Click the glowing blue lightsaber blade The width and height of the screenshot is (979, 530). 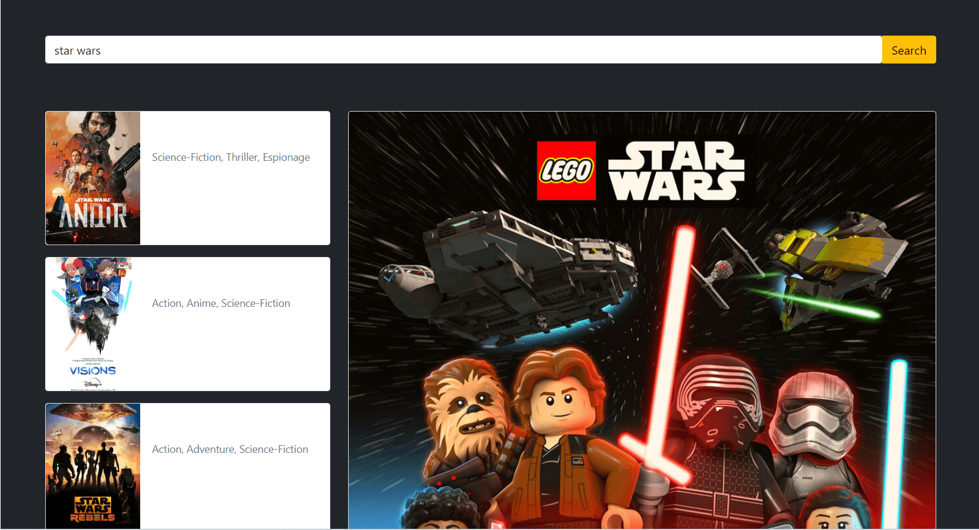click(898, 427)
